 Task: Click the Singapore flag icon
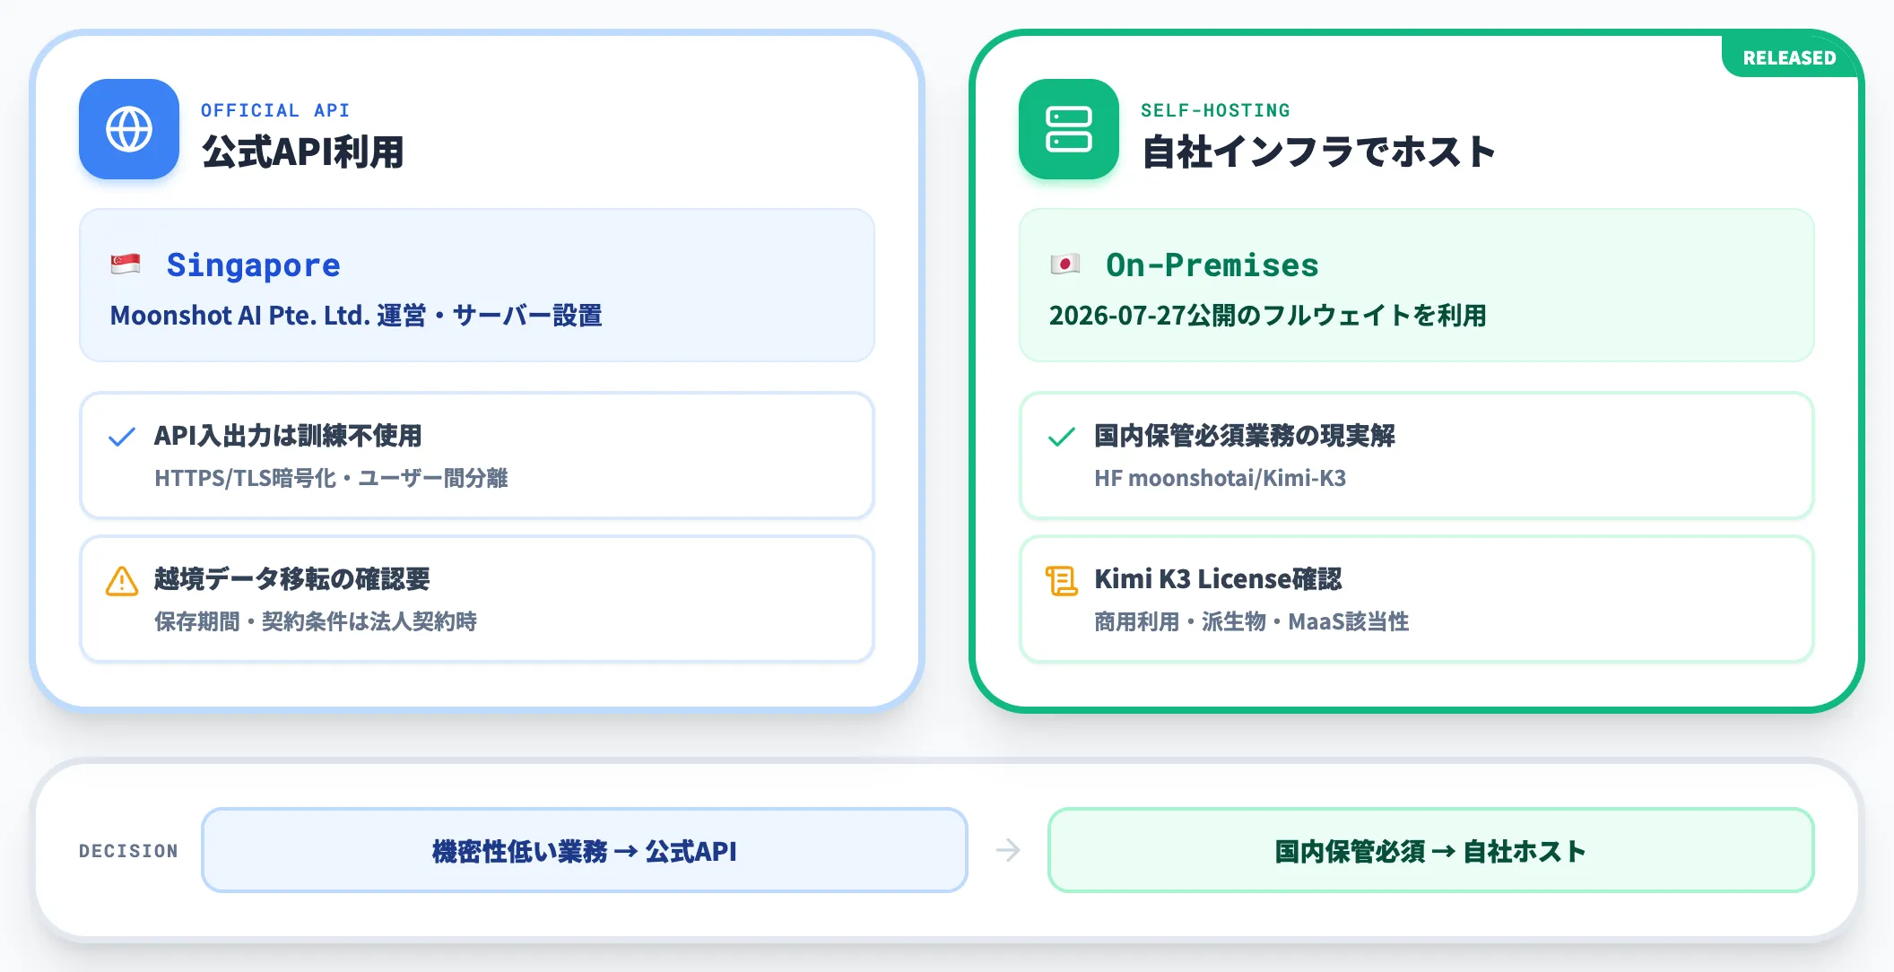pyautogui.click(x=126, y=264)
